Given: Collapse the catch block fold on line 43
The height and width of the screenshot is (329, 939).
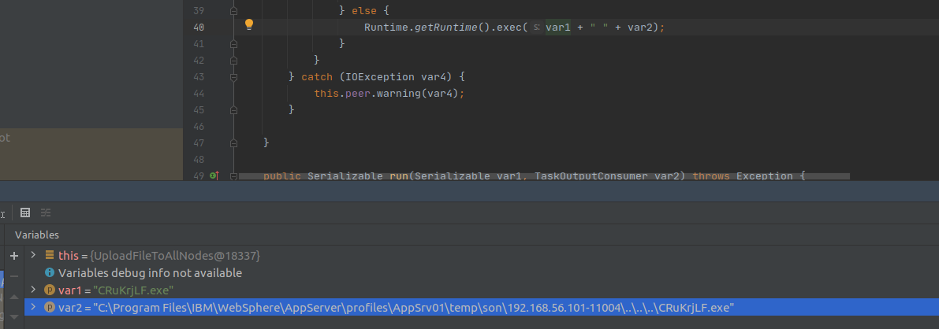Looking at the screenshot, I should click(x=233, y=76).
